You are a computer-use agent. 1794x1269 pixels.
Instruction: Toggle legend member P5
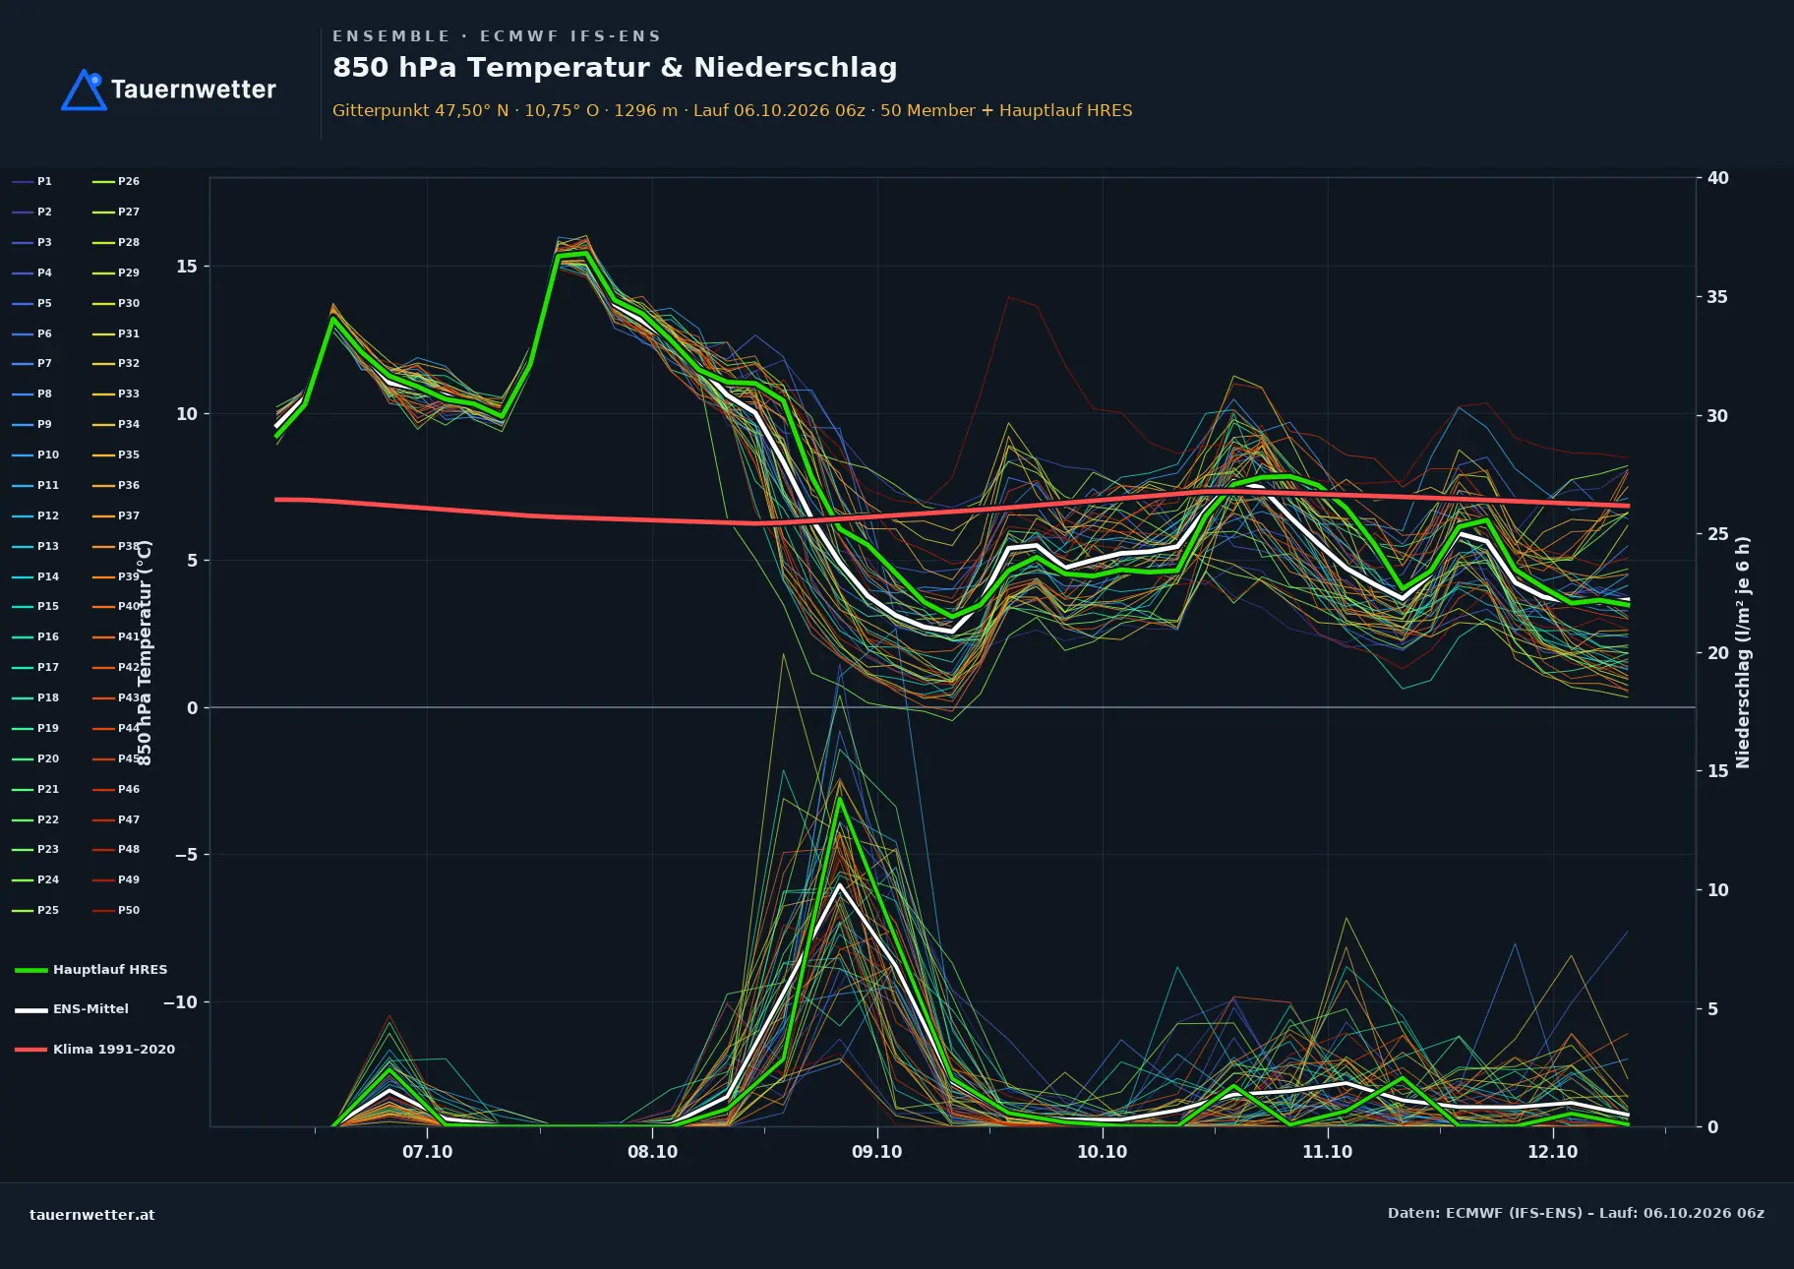(31, 304)
